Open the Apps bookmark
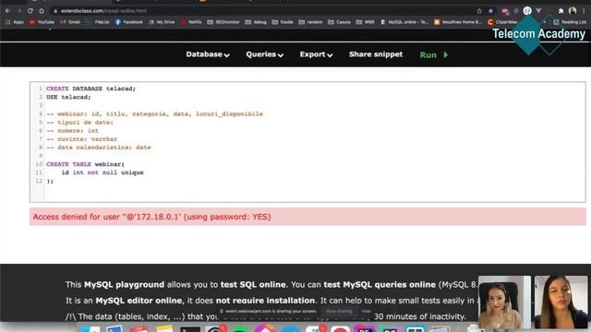Image resolution: width=591 pixels, height=332 pixels. click(15, 22)
